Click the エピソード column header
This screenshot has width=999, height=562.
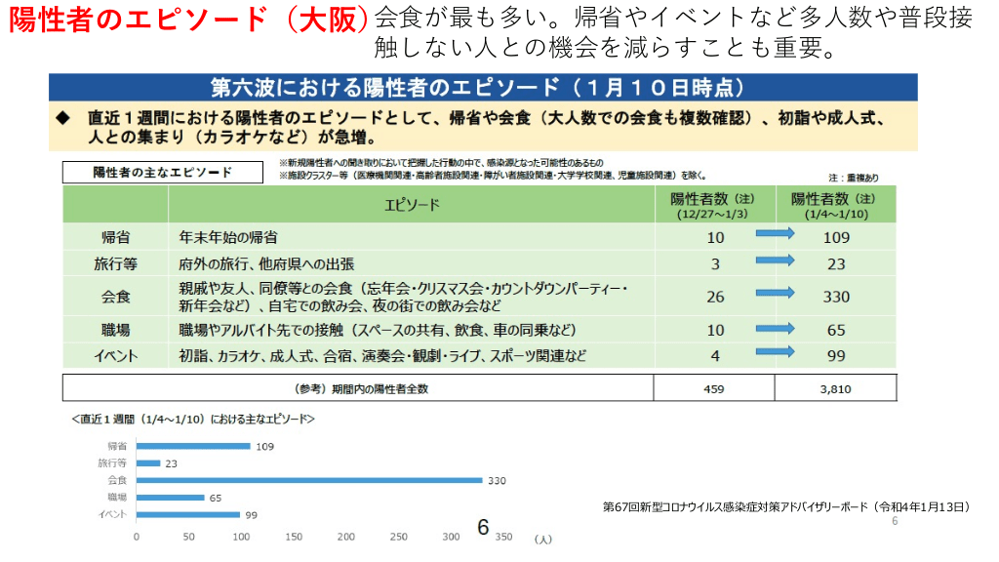pyautogui.click(x=411, y=205)
